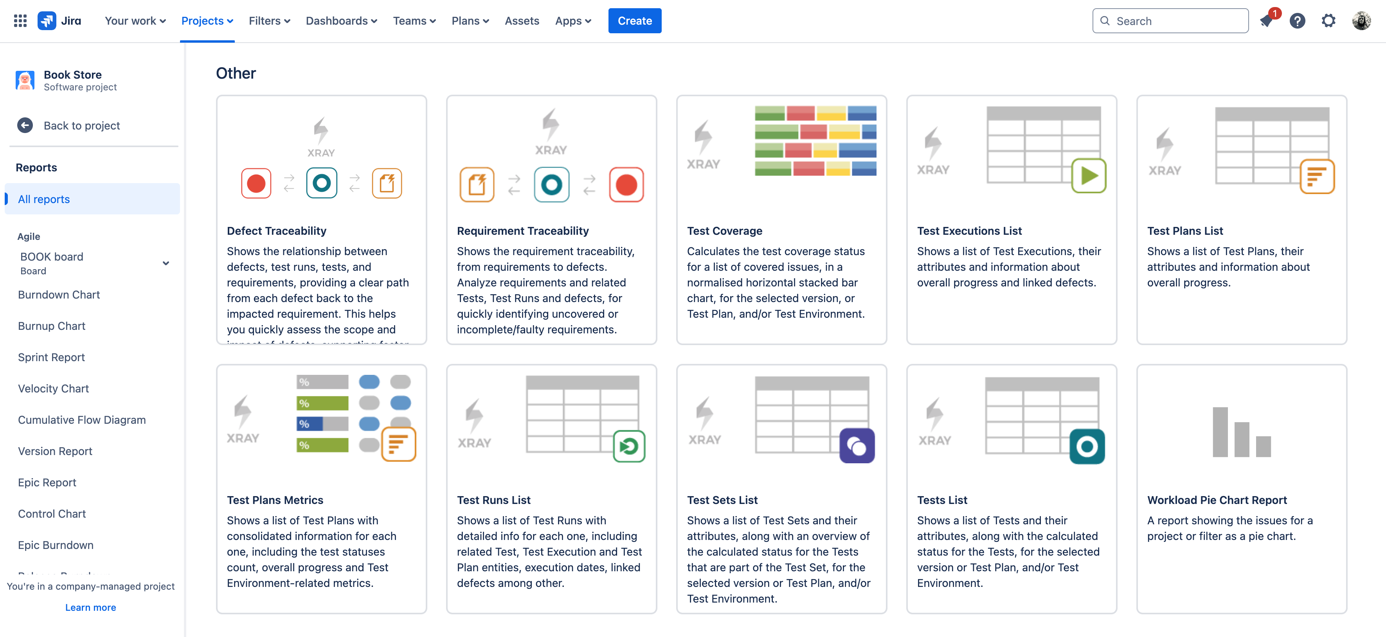The width and height of the screenshot is (1386, 637).
Task: Expand the Filters dropdown
Action: 269,20
